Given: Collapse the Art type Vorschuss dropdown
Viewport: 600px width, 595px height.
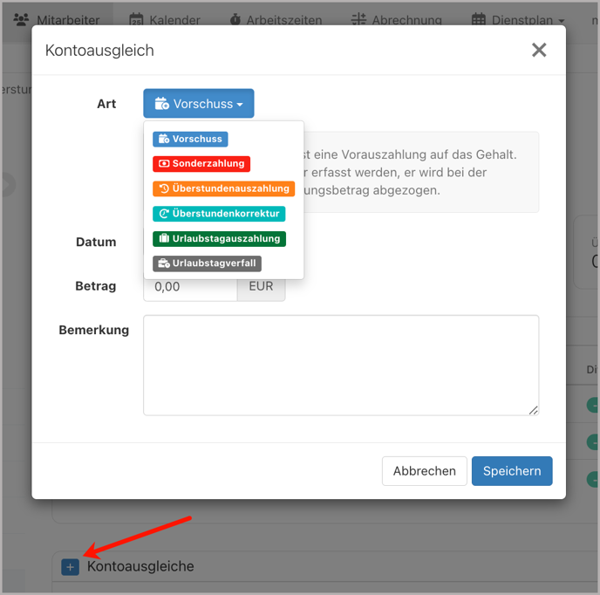Looking at the screenshot, I should (x=199, y=104).
